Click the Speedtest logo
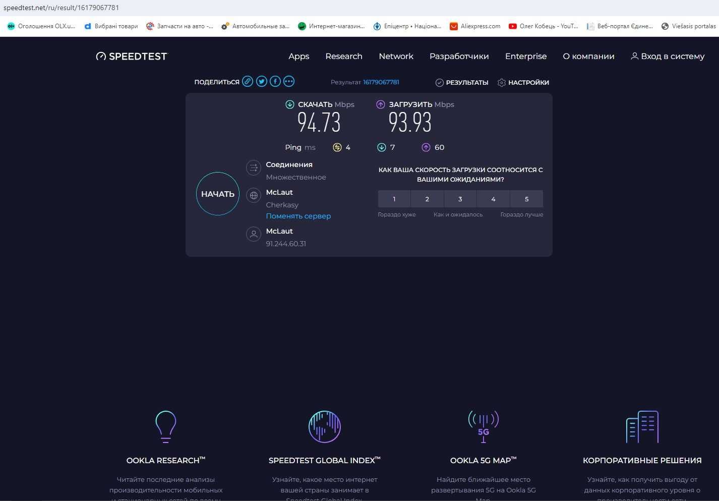 [132, 57]
